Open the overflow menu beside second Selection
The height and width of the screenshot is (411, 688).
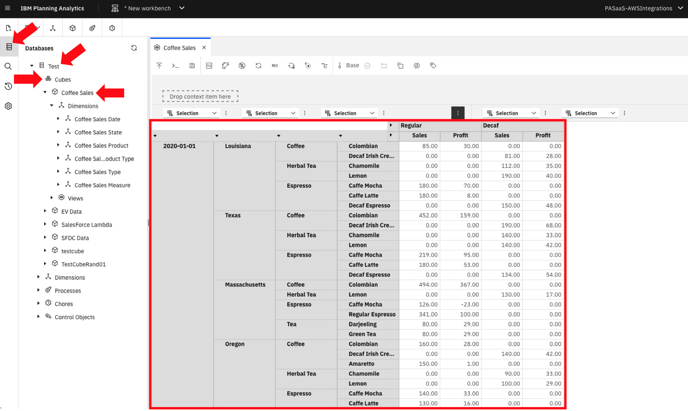pyautogui.click(x=305, y=113)
